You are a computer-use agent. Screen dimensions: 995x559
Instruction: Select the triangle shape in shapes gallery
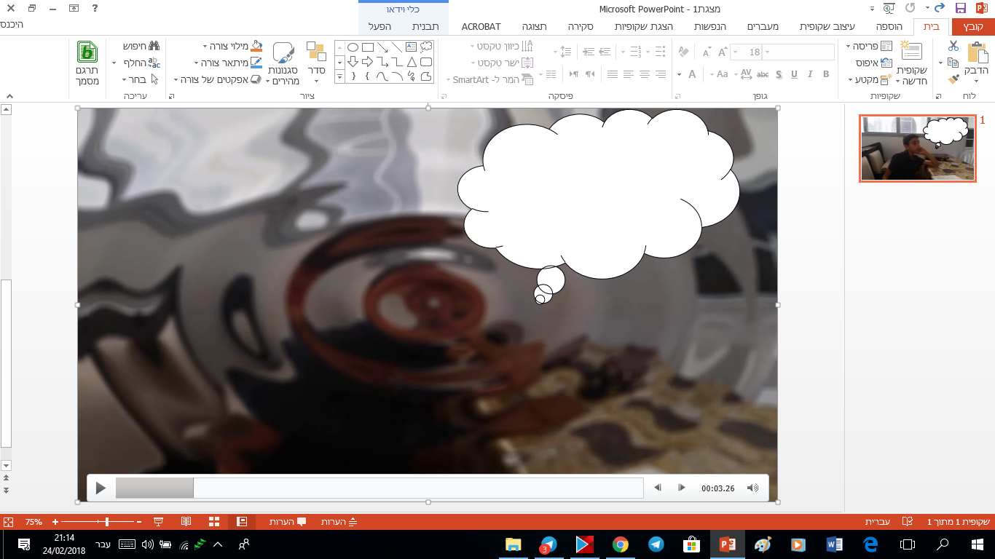coord(412,62)
